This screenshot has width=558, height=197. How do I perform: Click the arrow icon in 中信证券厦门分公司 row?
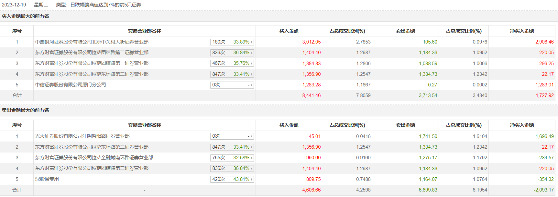point(252,85)
